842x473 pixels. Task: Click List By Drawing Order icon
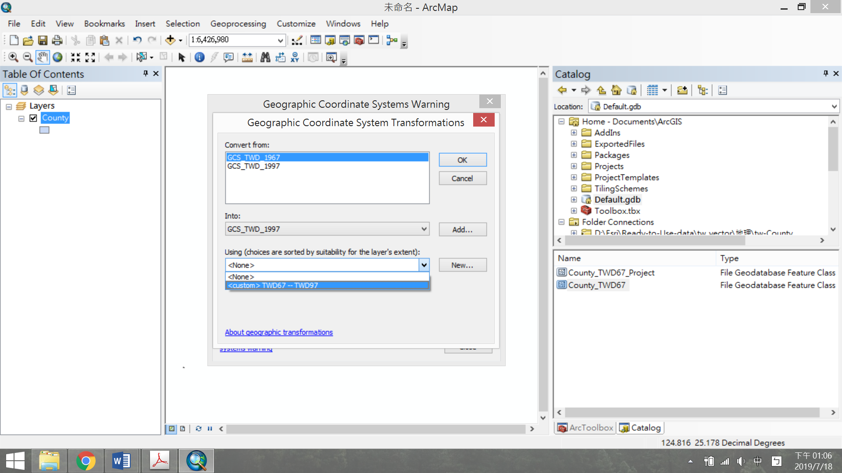[10, 90]
